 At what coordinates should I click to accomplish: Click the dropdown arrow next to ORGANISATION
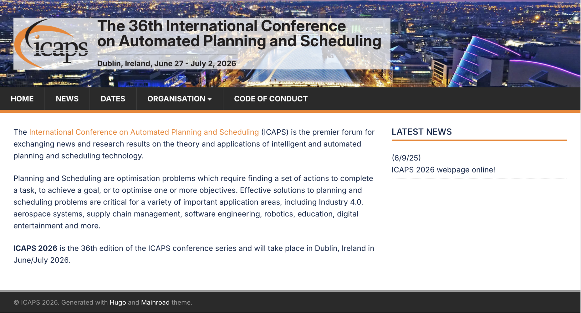tap(209, 99)
